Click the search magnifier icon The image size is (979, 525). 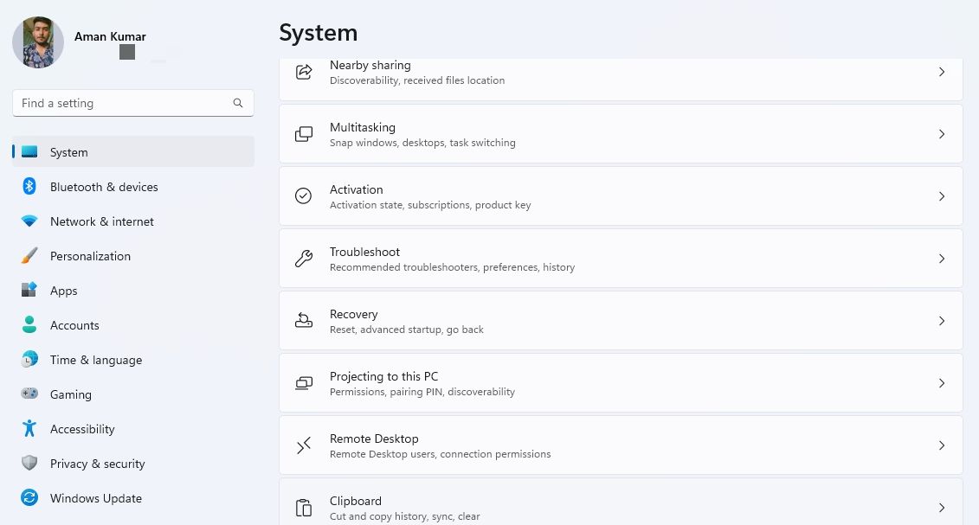[238, 103]
